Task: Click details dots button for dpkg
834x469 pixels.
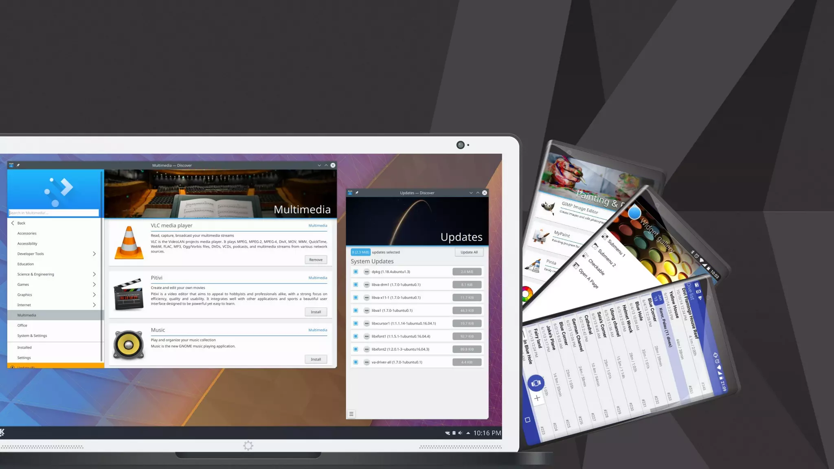Action: point(367,272)
